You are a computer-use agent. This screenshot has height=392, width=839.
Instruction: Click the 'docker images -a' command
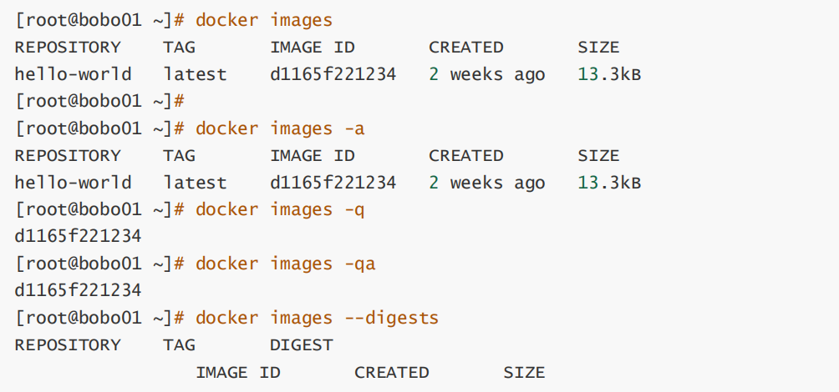[280, 128]
